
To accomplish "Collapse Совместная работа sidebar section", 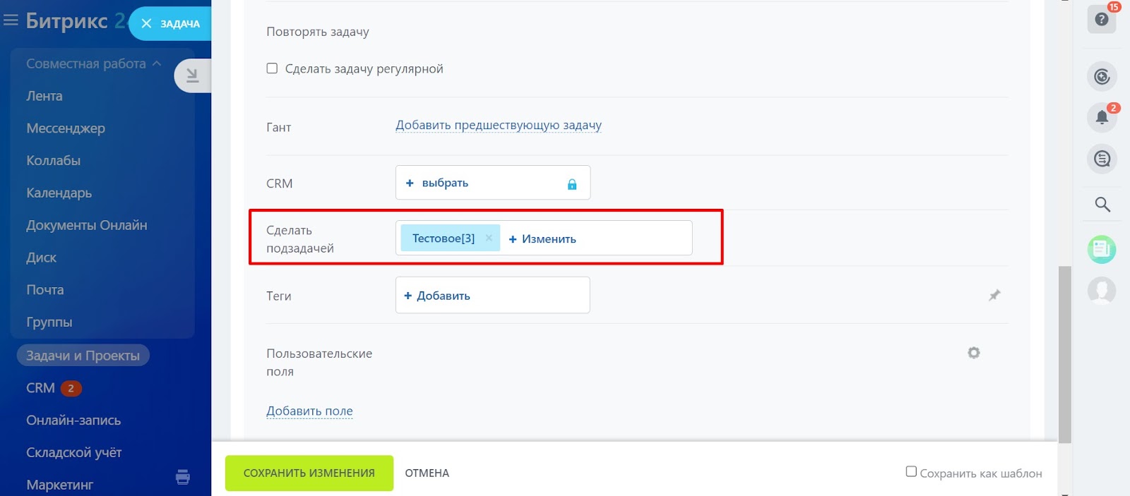I will [157, 63].
